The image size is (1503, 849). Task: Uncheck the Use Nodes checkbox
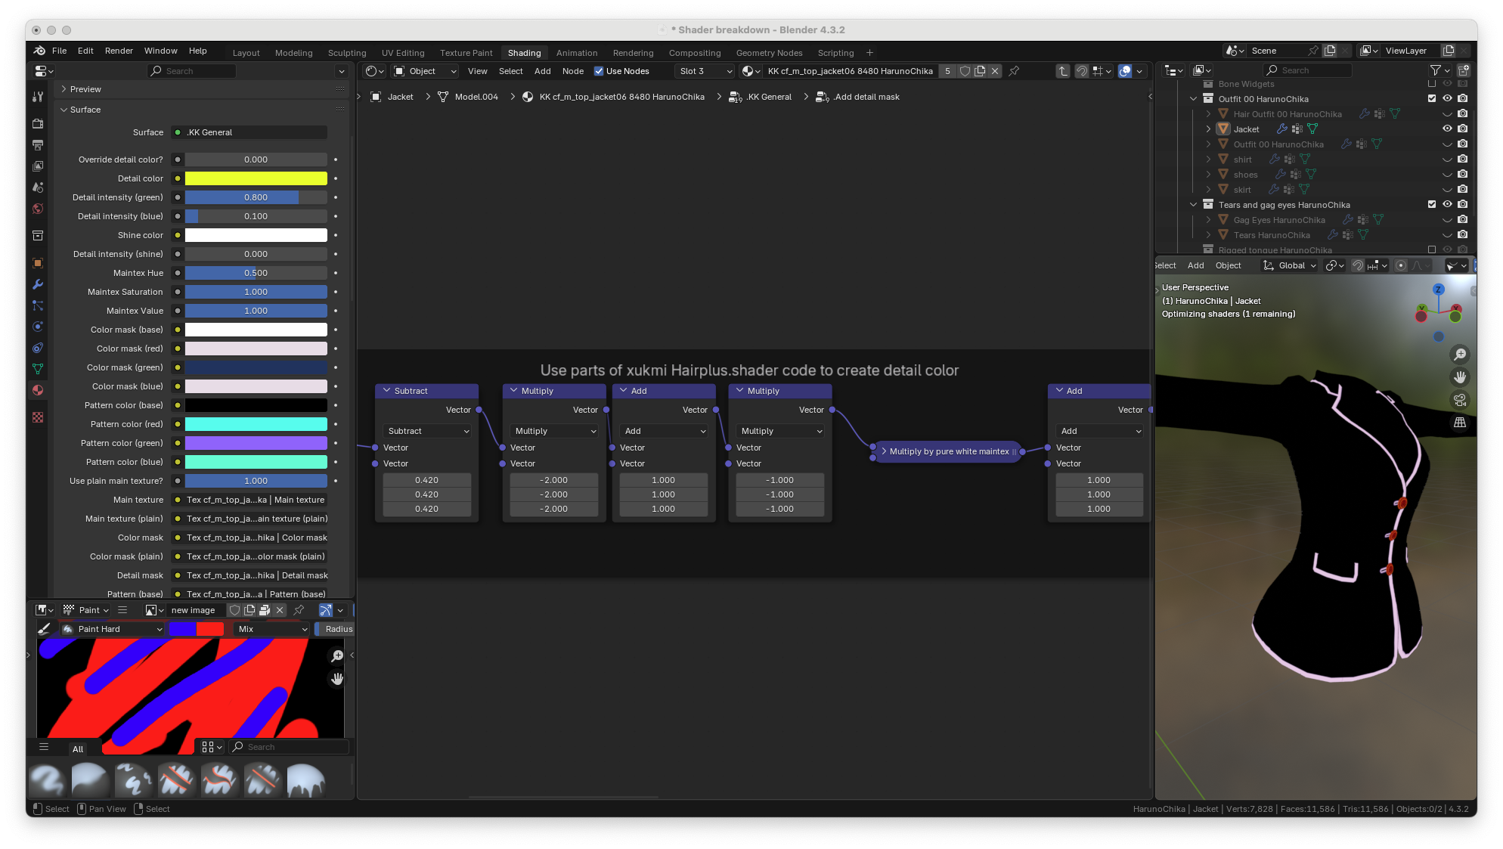click(599, 71)
